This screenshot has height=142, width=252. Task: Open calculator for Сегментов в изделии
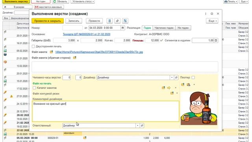coord(216,40)
